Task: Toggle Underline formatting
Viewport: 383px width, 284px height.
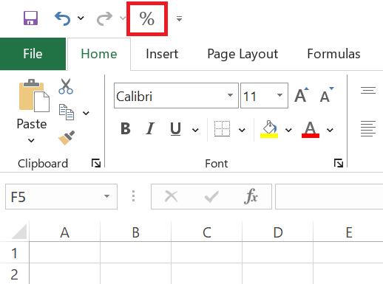Action: (175, 128)
